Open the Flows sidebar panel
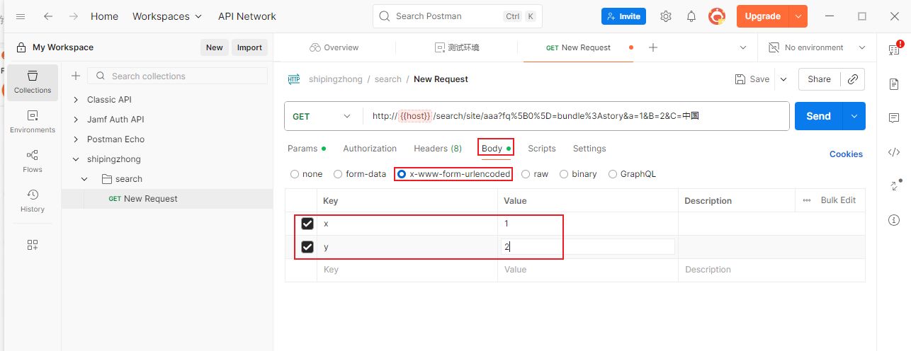Image resolution: width=911 pixels, height=351 pixels. pyautogui.click(x=33, y=161)
